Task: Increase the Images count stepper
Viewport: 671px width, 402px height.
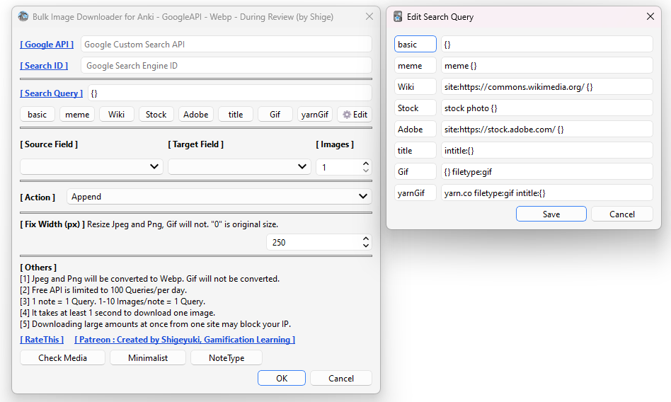Action: click(365, 163)
